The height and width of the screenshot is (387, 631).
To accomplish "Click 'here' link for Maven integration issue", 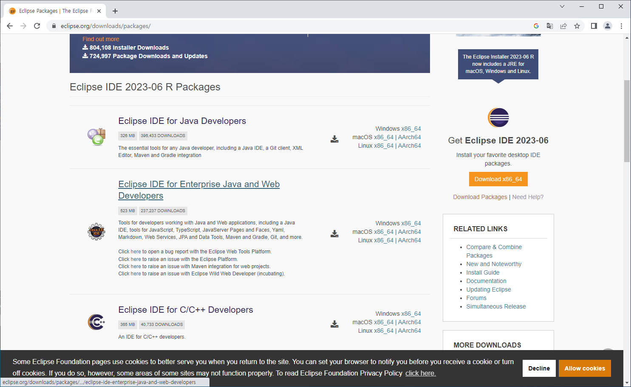I will [136, 266].
